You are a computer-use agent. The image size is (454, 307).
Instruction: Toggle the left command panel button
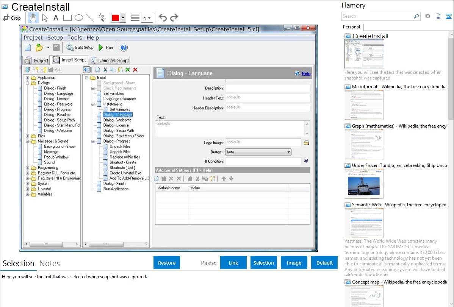[x=86, y=70]
